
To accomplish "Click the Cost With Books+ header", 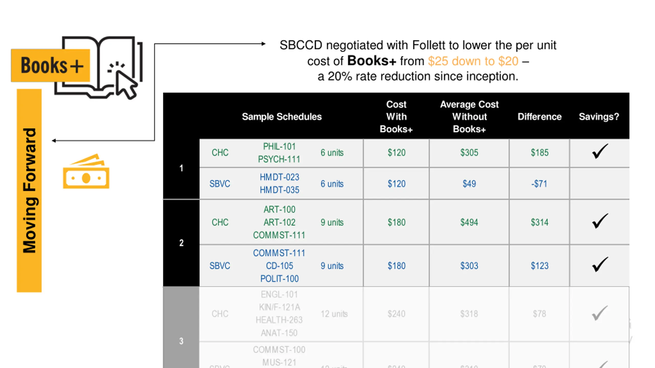I will (396, 117).
